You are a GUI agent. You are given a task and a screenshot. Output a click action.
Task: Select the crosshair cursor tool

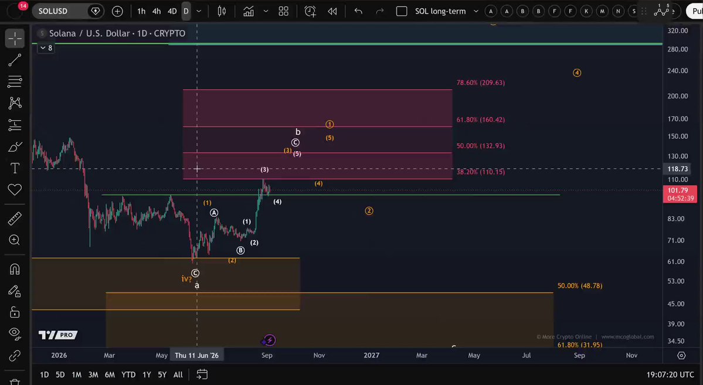pyautogui.click(x=15, y=39)
